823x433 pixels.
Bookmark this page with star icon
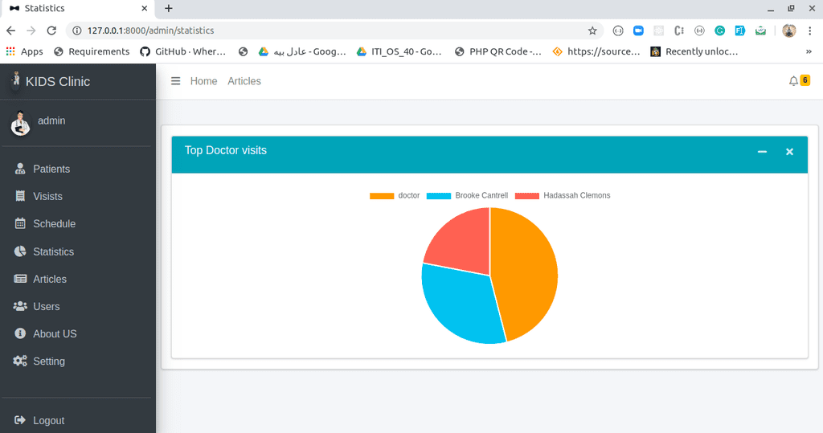tap(592, 31)
